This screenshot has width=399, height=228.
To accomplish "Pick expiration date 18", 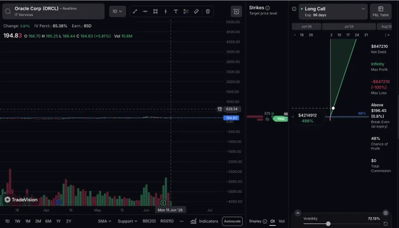I will coord(302,35).
